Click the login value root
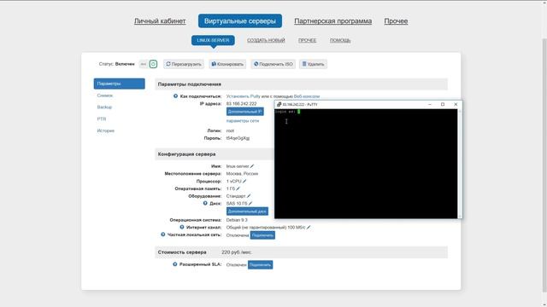547x307 pixels. click(230, 130)
